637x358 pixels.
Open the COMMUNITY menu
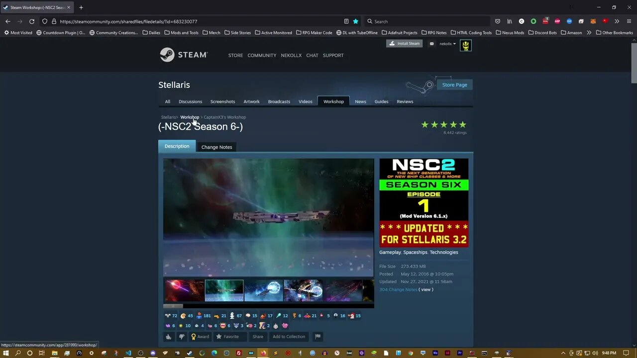point(262,55)
